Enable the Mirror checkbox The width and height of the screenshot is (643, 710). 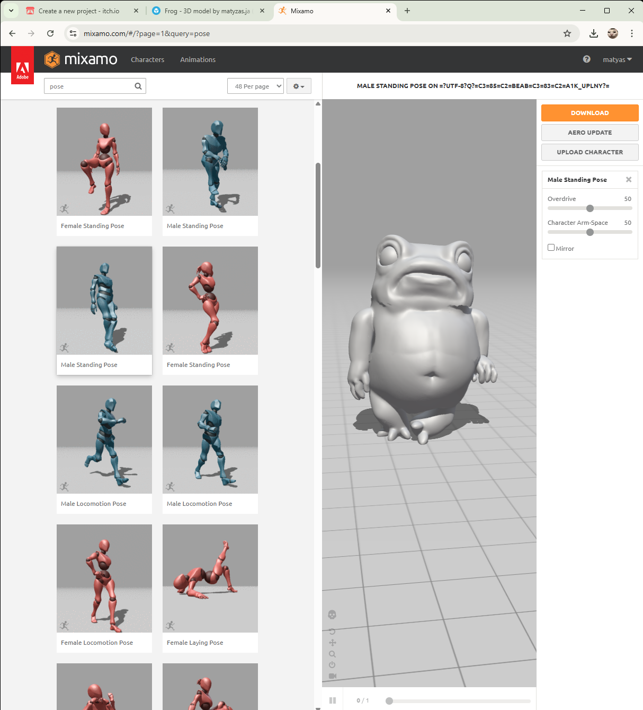point(551,248)
